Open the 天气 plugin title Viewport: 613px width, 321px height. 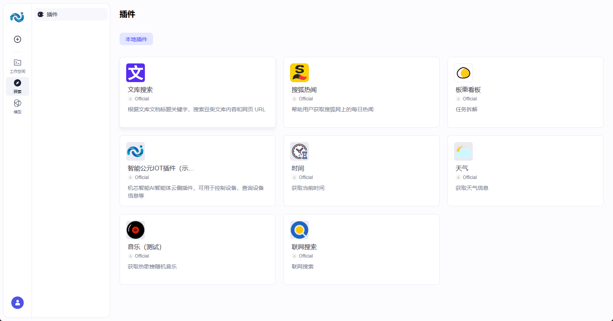pos(462,168)
